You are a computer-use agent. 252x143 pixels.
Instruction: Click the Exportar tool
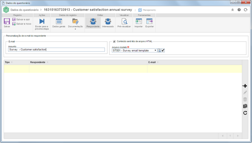click(x=150, y=23)
